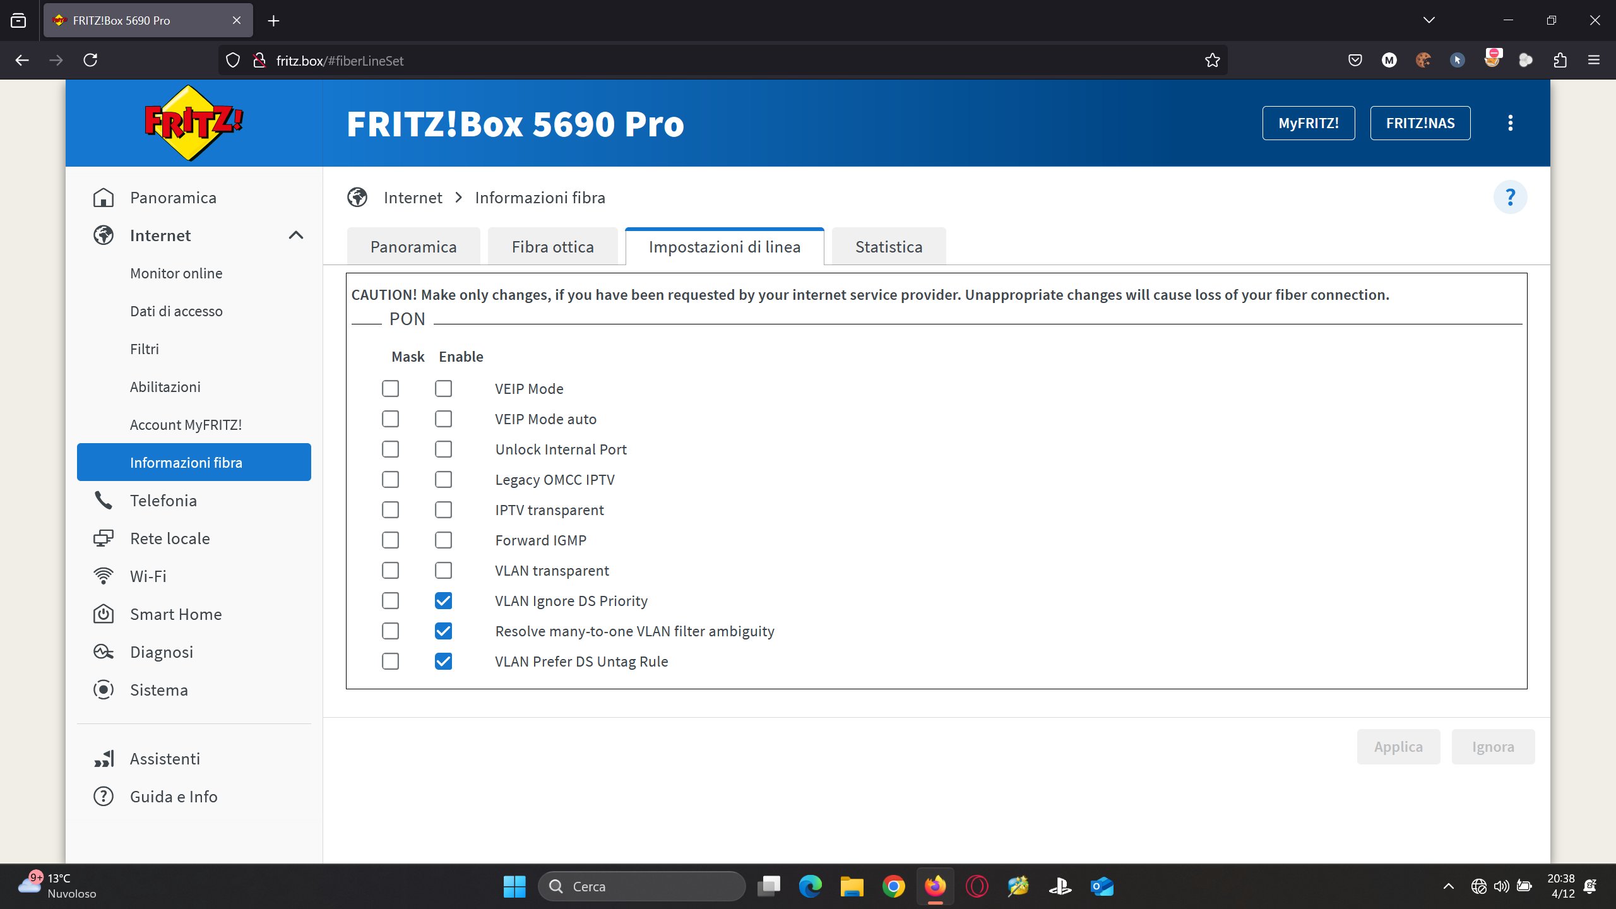Screen dimensions: 1616x909
Task: Open Wi-Fi section in sidebar
Action: click(x=148, y=576)
